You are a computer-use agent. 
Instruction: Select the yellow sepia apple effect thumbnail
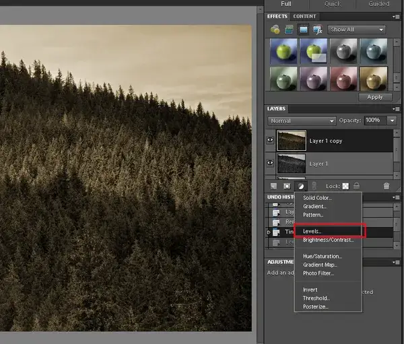pos(372,77)
